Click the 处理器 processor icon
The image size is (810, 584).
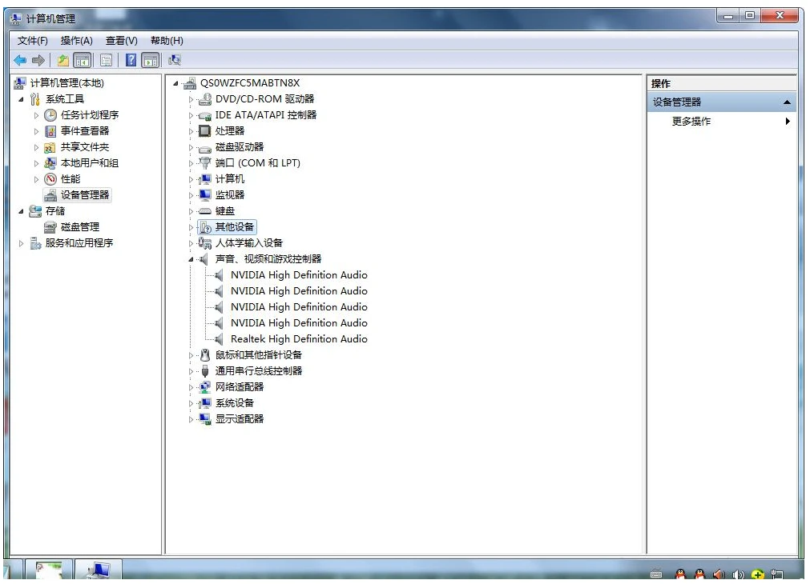[205, 131]
